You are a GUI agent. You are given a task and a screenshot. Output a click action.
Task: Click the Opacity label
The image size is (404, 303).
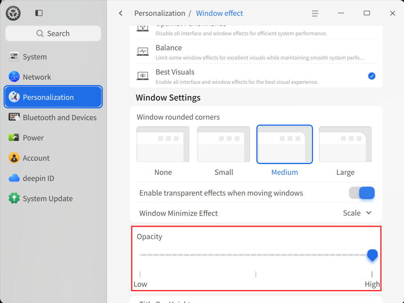point(150,237)
